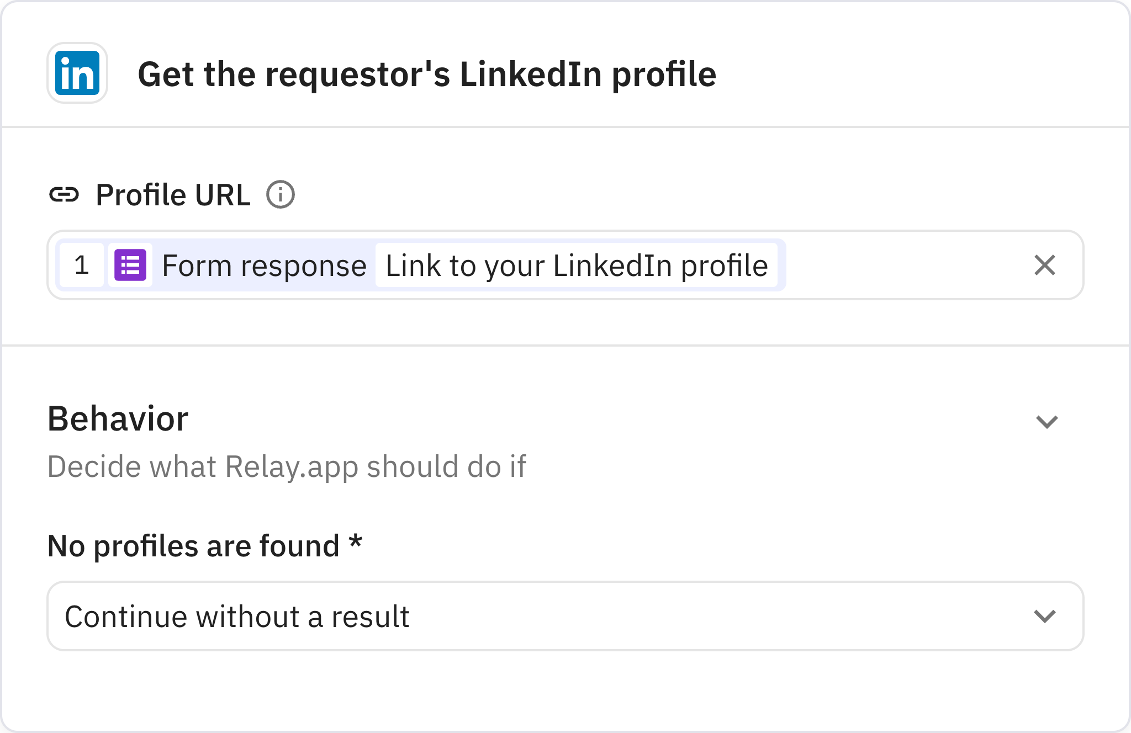Image resolution: width=1131 pixels, height=733 pixels.
Task: Click the Behavior section heading
Action: click(x=118, y=418)
